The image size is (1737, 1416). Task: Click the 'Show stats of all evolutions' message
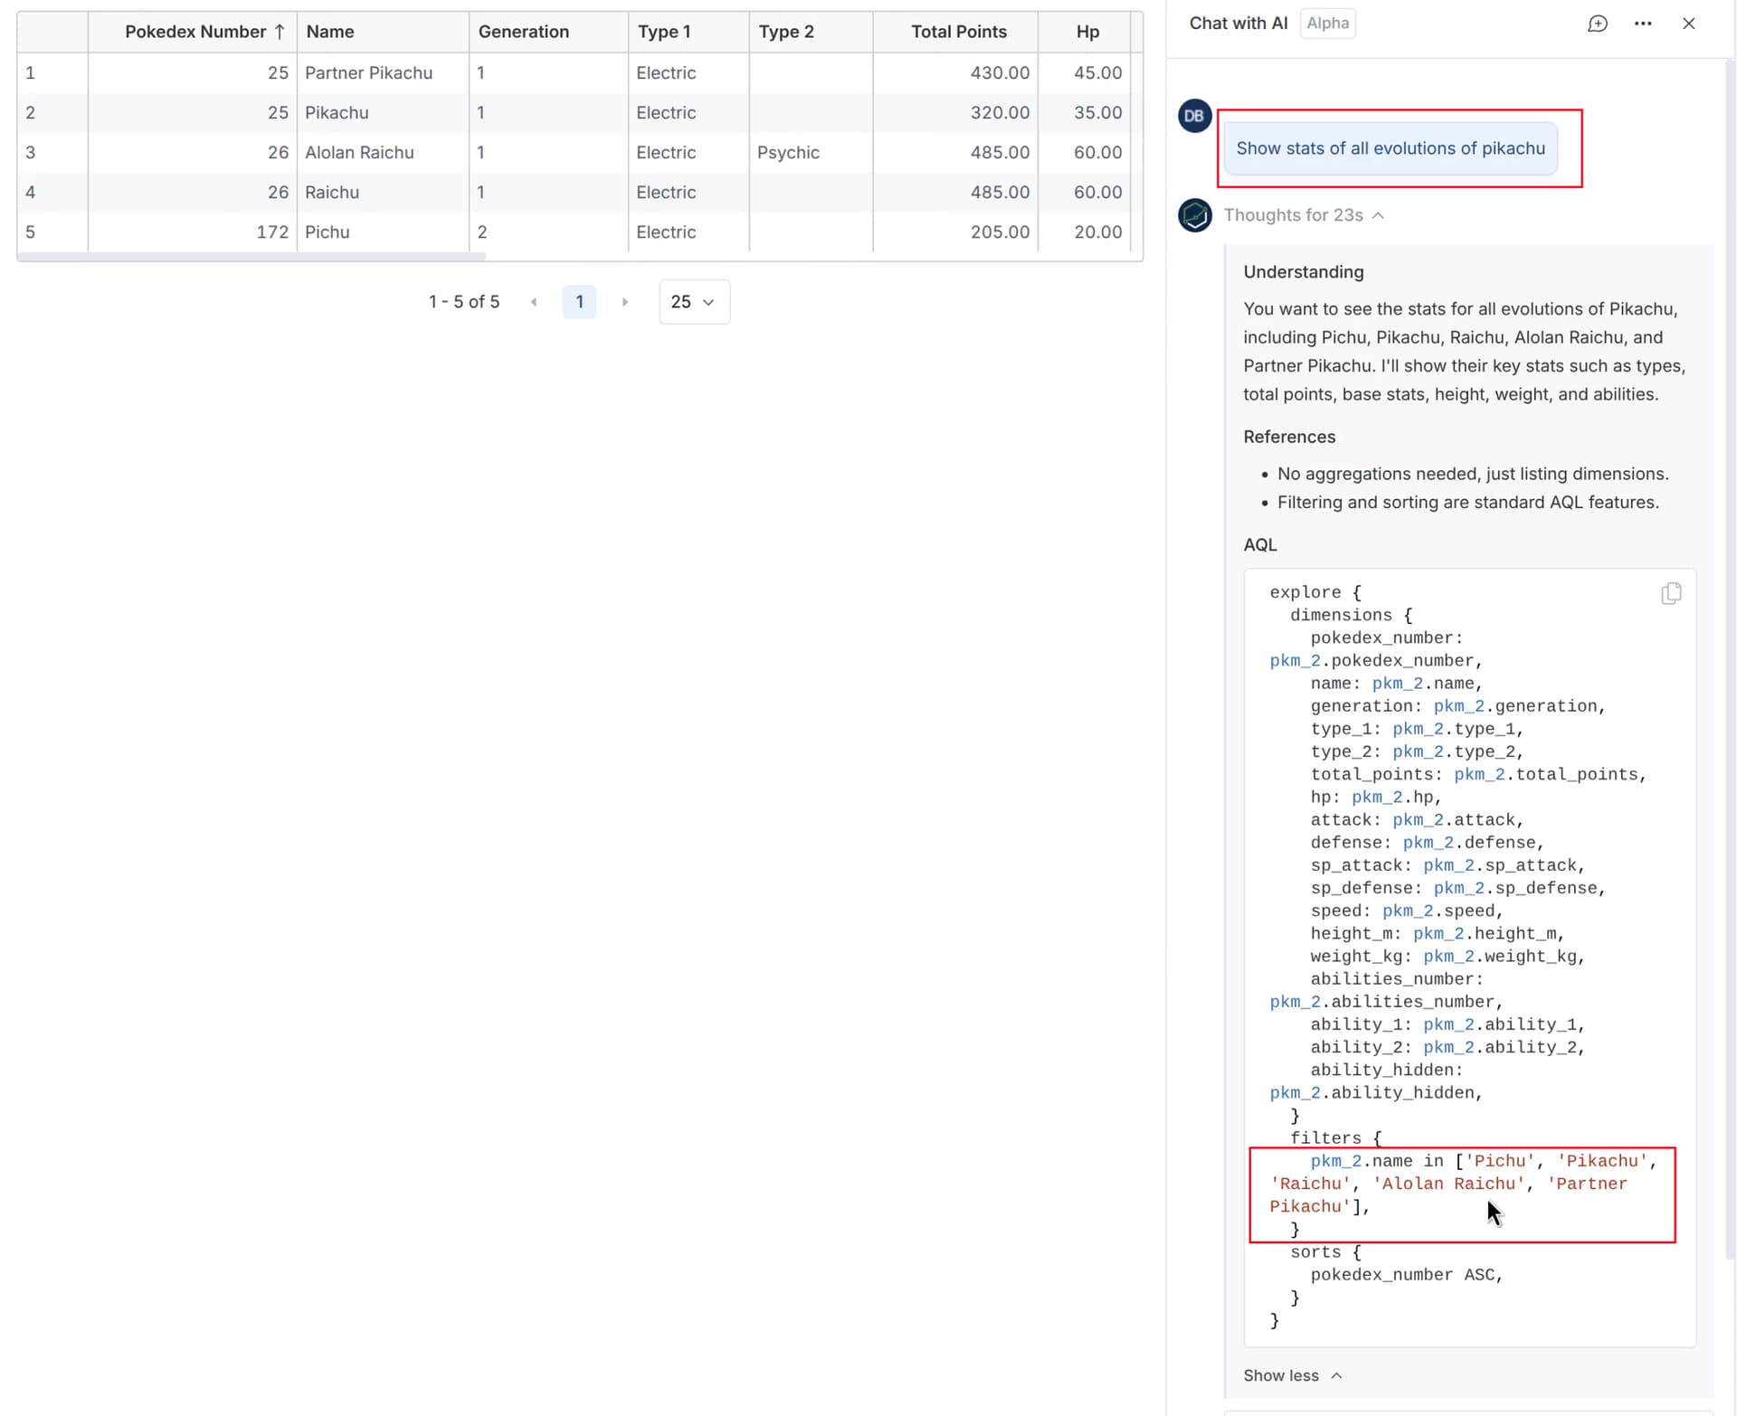point(1390,148)
